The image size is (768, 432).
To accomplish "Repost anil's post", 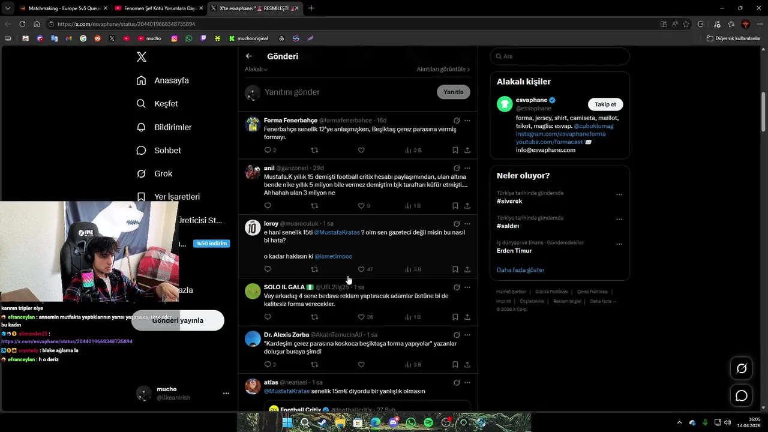I will 314,206.
